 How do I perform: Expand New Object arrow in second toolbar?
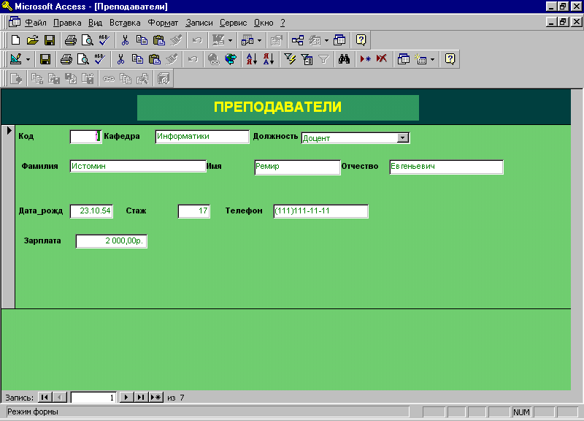(432, 59)
